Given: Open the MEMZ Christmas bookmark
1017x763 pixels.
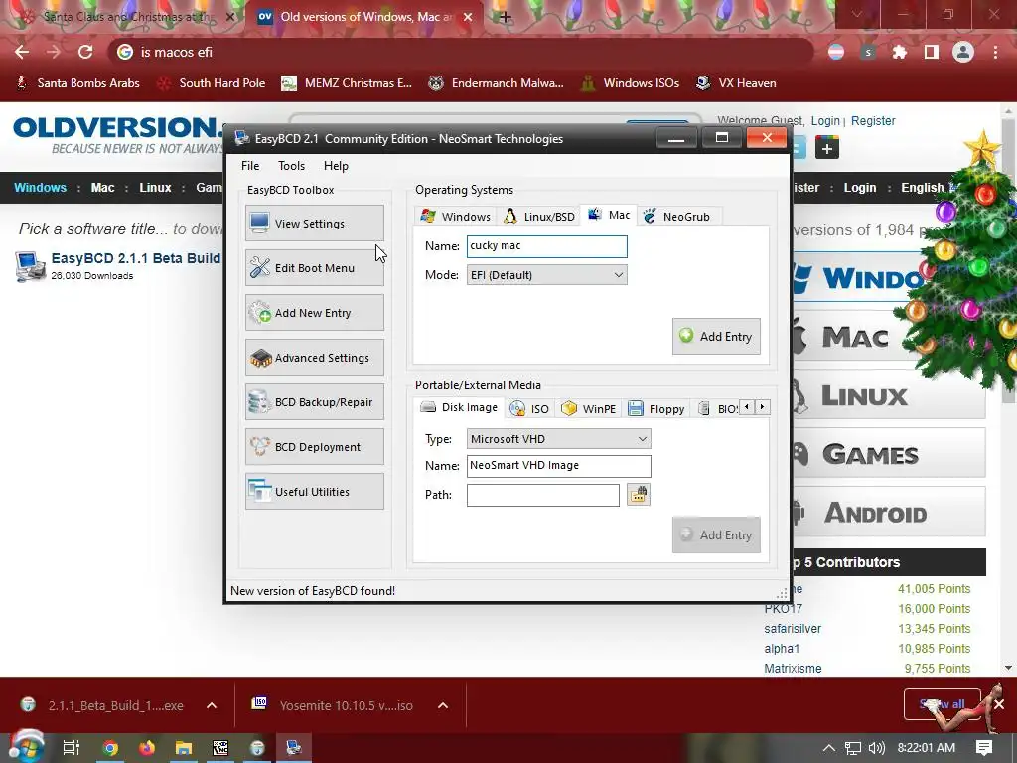Looking at the screenshot, I should pyautogui.click(x=347, y=83).
